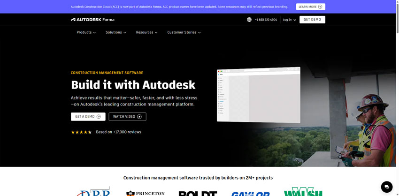Click the ACC rebranding announcement text

(x=179, y=7)
